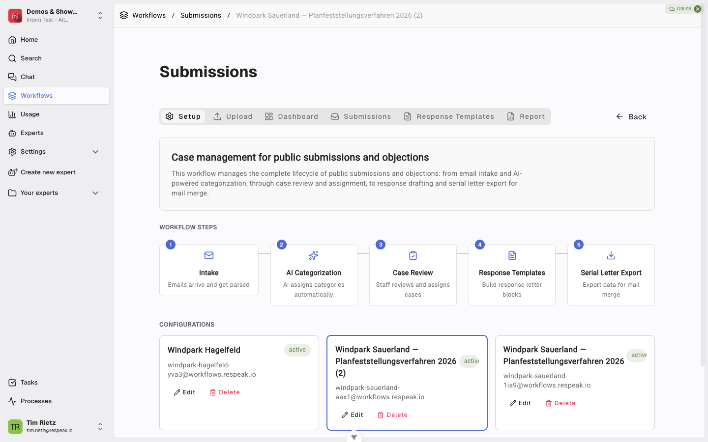The width and height of the screenshot is (708, 442).
Task: Switch to the Dashboard tab
Action: (292, 116)
